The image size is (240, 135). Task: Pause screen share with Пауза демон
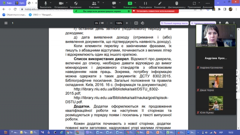coord(145,4)
